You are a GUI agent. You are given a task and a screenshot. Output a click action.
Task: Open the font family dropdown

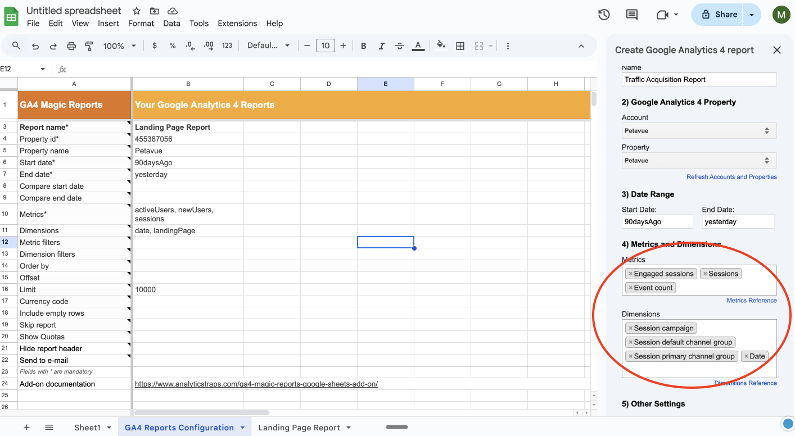pyautogui.click(x=269, y=46)
